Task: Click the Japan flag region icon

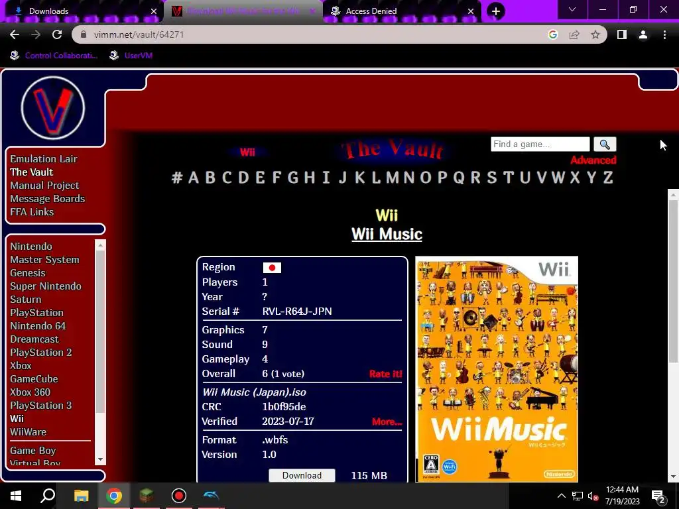Action: 272,268
